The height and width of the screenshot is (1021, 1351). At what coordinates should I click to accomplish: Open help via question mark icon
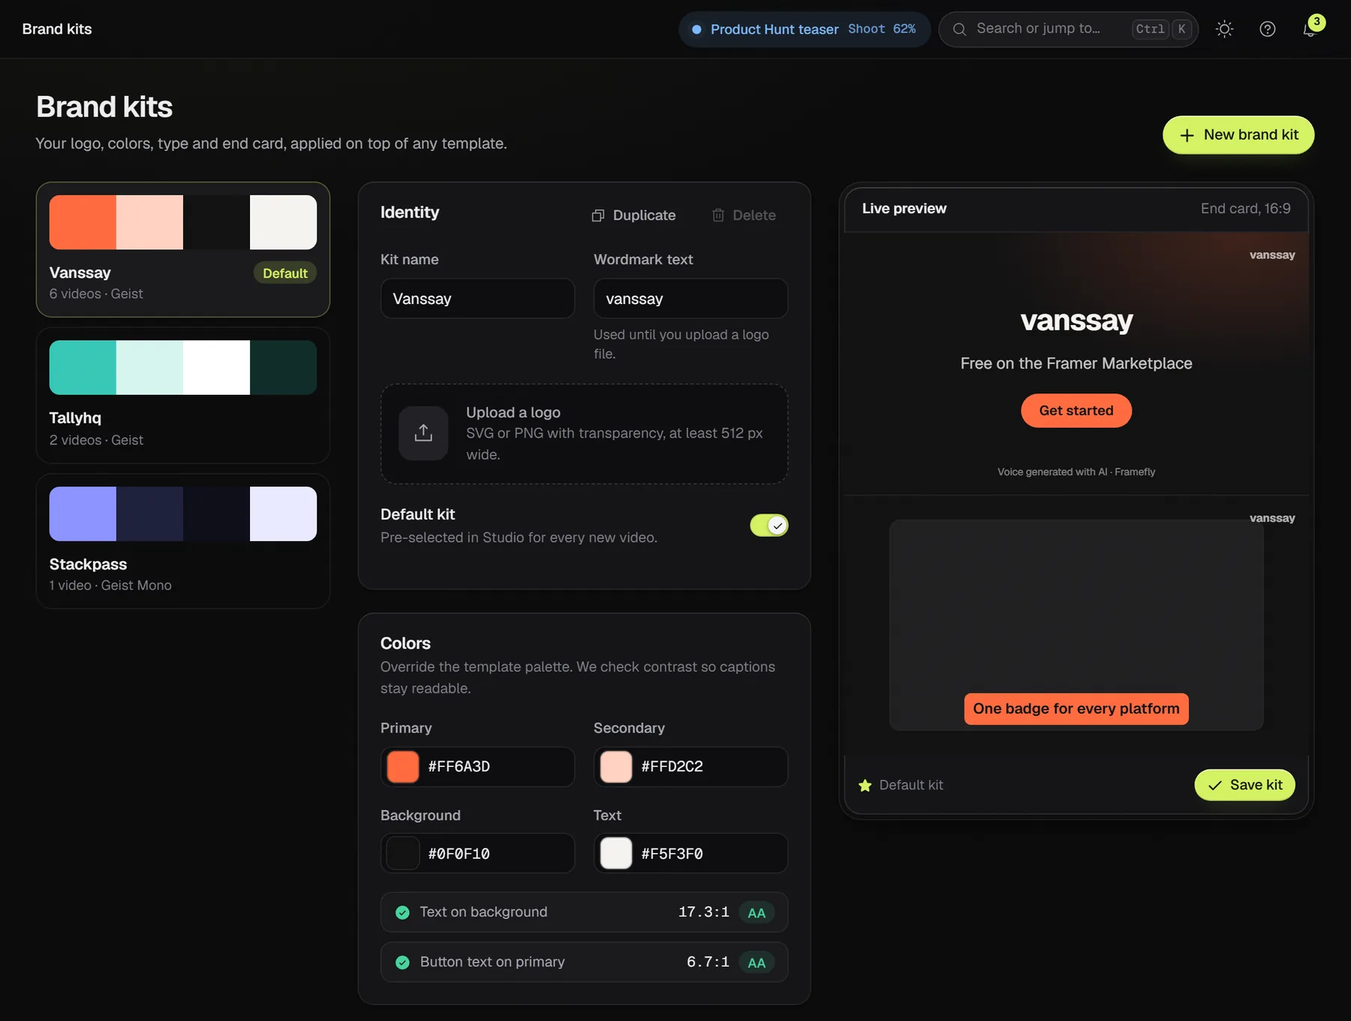click(1267, 29)
